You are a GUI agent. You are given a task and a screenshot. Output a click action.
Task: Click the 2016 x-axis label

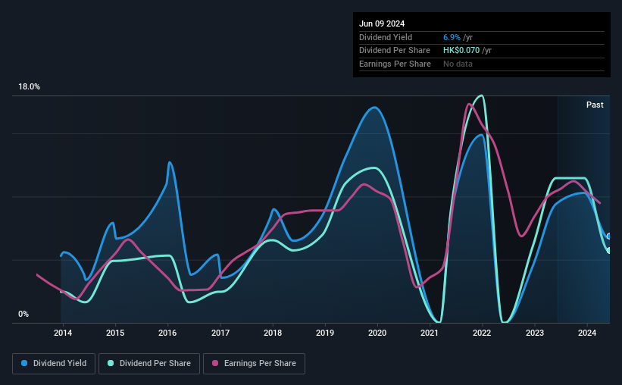(x=167, y=333)
